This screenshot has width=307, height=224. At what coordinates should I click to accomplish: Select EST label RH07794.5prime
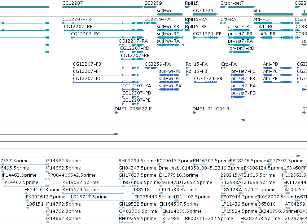tap(137, 161)
